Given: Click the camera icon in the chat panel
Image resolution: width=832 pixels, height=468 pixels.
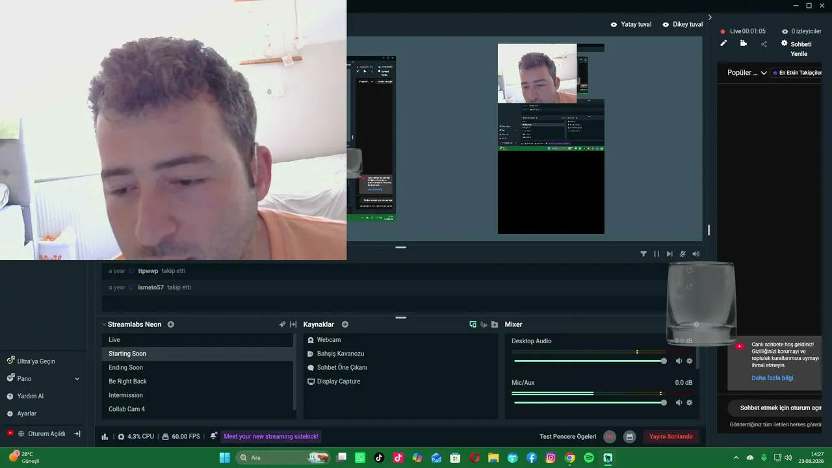Looking at the screenshot, I should coord(744,44).
